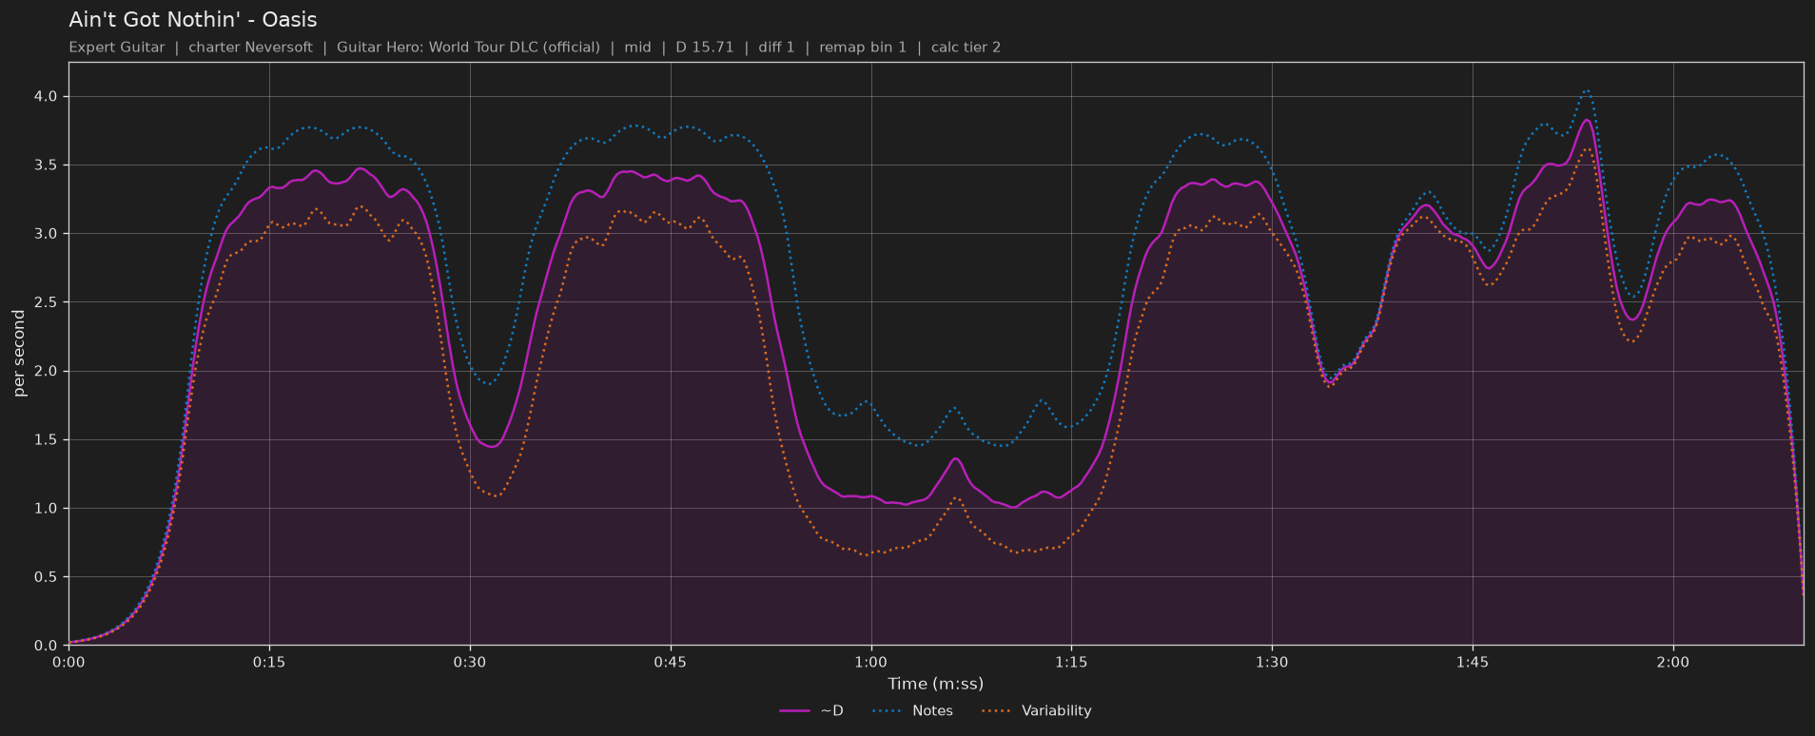The height and width of the screenshot is (736, 1815).
Task: Click the time-axis tick label "0:15"
Action: [x=269, y=662]
